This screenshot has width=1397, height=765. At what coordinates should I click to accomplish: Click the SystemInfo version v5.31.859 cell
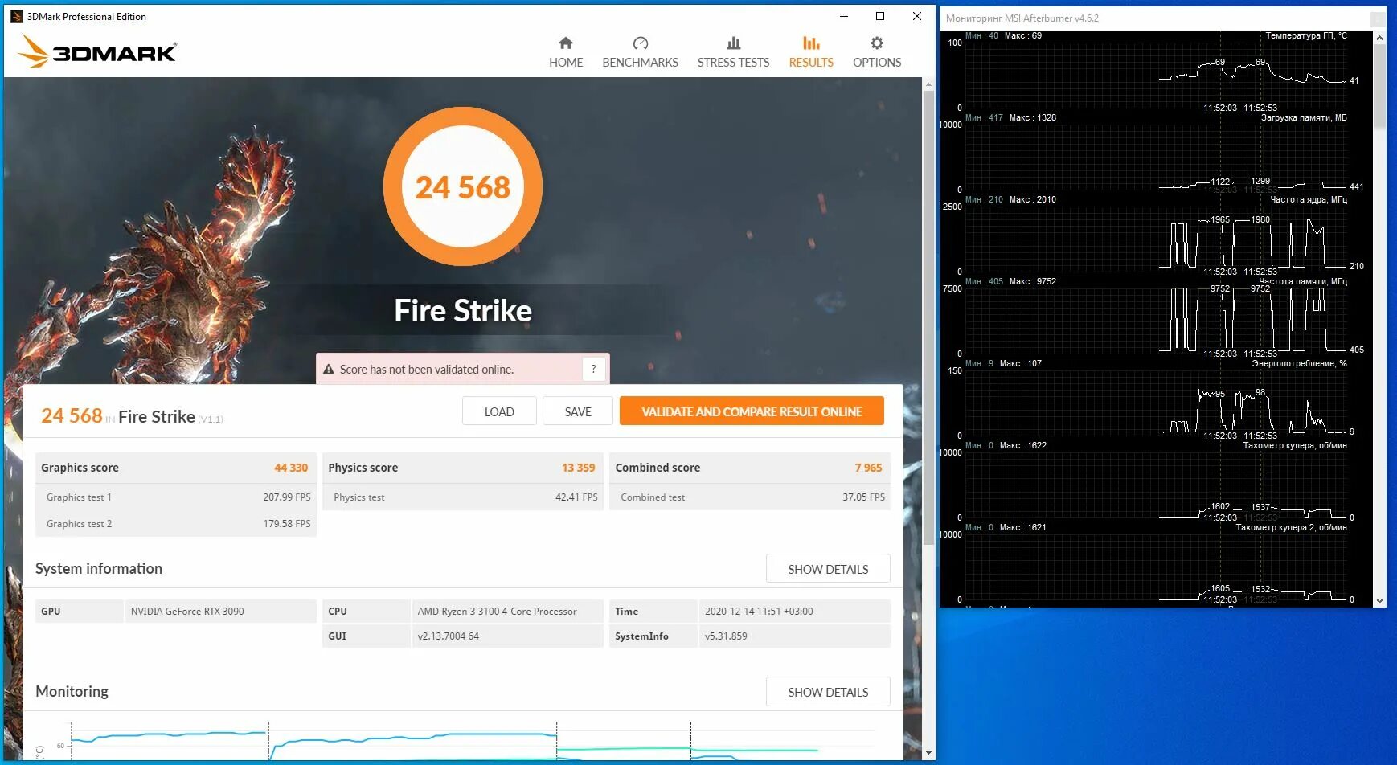click(x=794, y=636)
